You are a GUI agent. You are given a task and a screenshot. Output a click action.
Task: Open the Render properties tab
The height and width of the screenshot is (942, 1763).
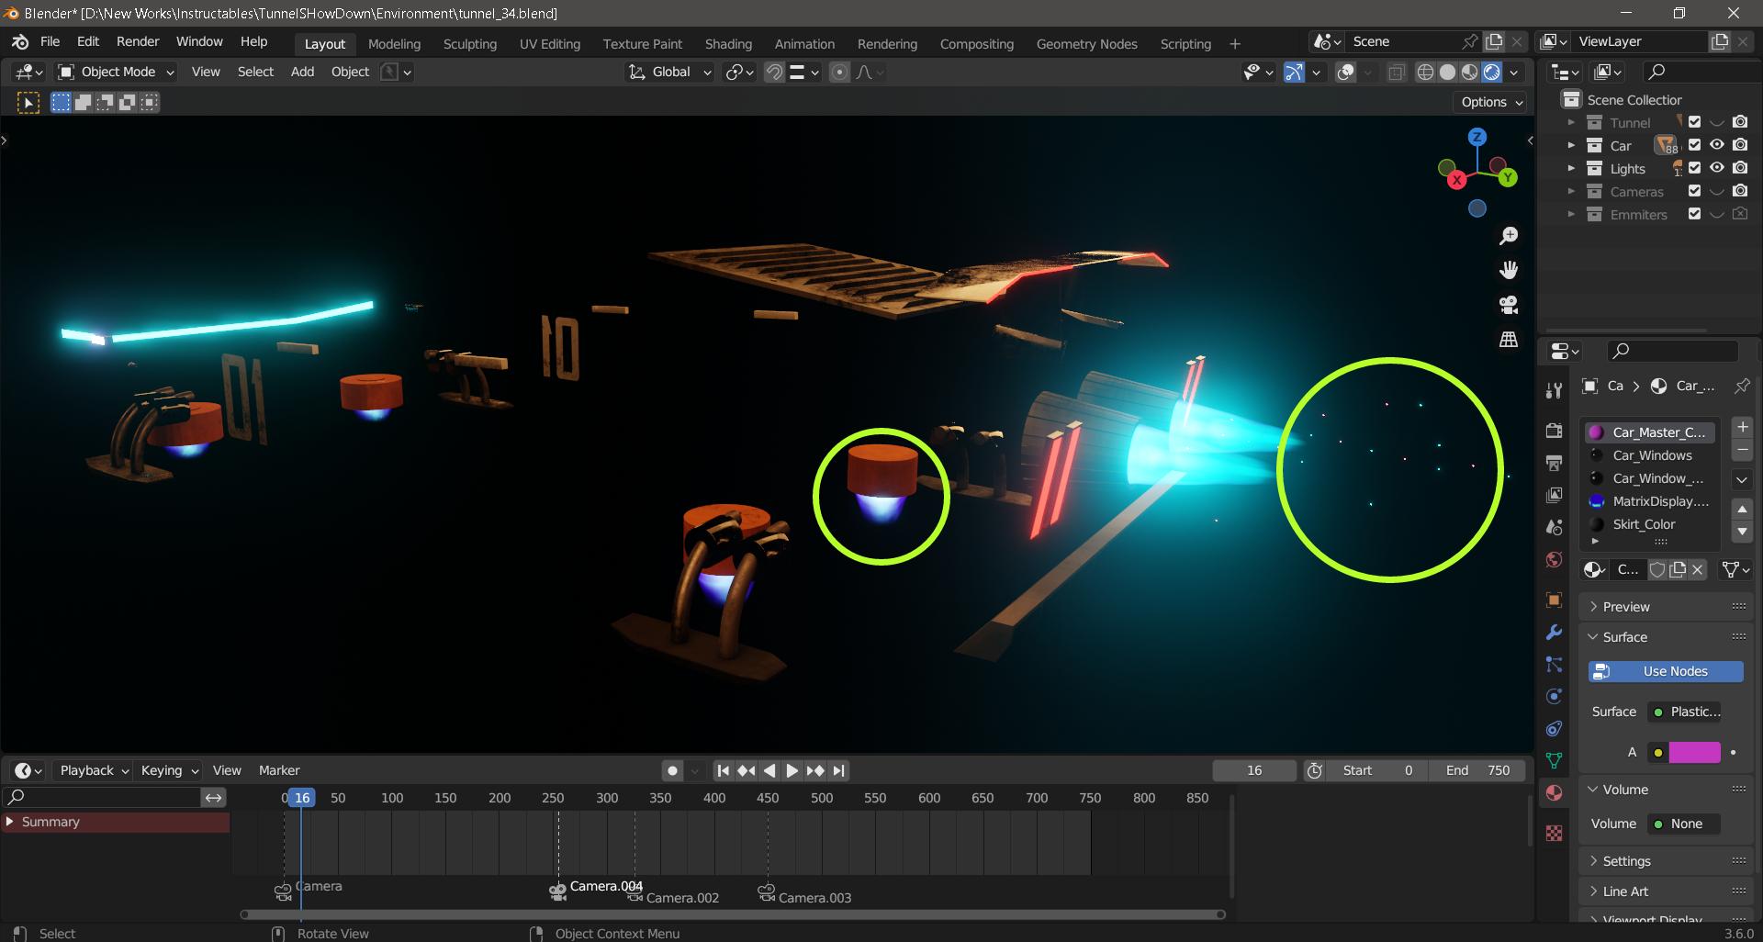coord(1554,431)
